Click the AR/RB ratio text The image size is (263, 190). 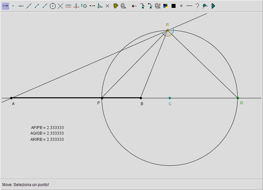coord(47,140)
